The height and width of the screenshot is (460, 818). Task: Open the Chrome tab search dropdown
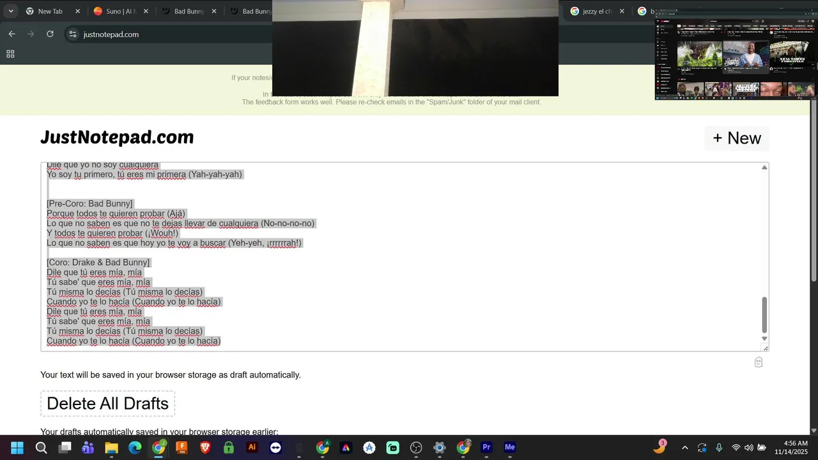tap(10, 11)
